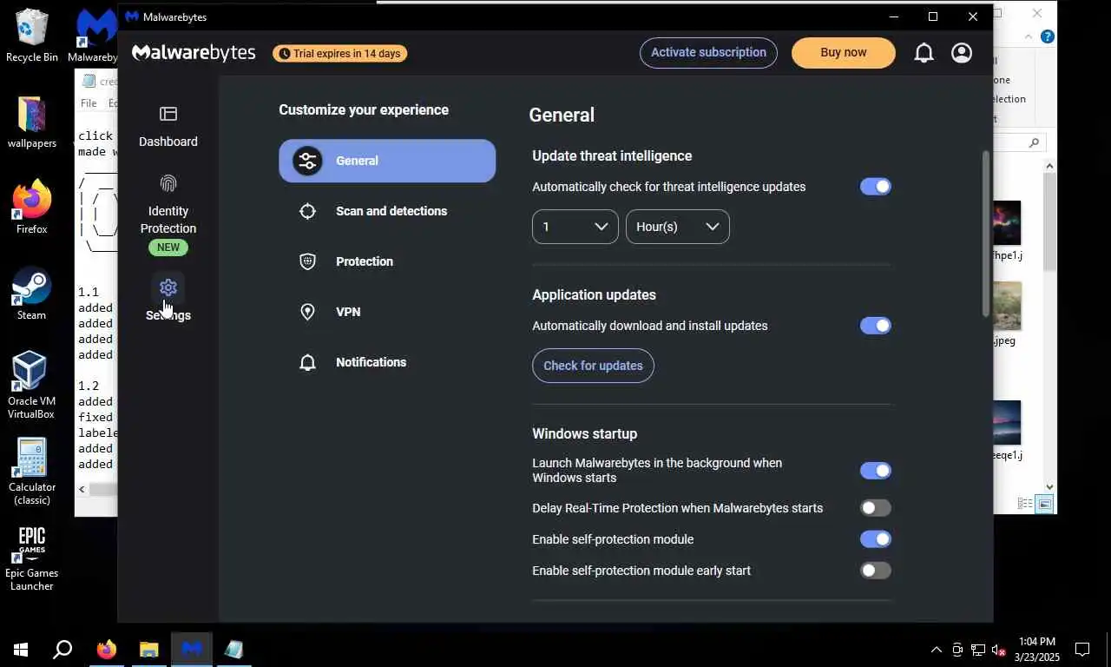Screen dimensions: 1111x667
Task: Click the Protection shield icon
Action: tap(307, 261)
